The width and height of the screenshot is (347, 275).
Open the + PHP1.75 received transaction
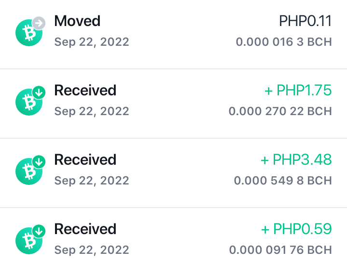tap(174, 104)
